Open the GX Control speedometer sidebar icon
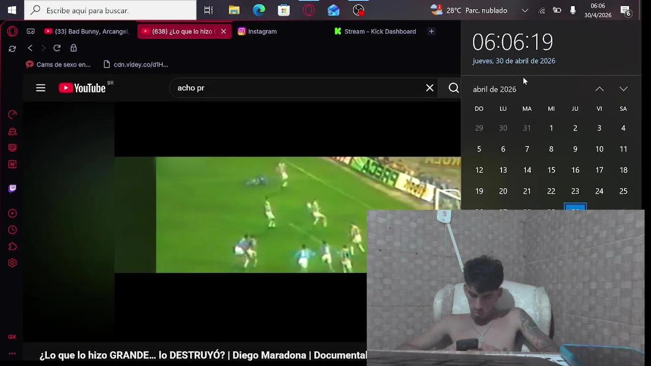651x366 pixels. tap(12, 114)
